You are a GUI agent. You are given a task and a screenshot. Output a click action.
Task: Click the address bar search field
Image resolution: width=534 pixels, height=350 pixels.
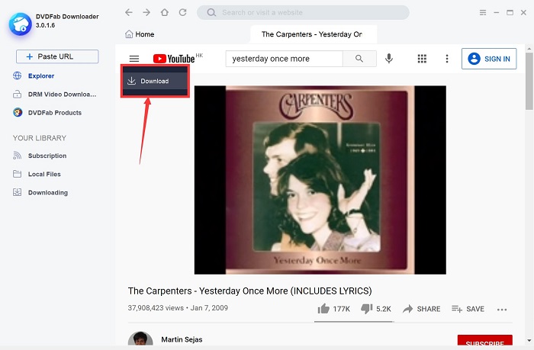click(x=303, y=13)
